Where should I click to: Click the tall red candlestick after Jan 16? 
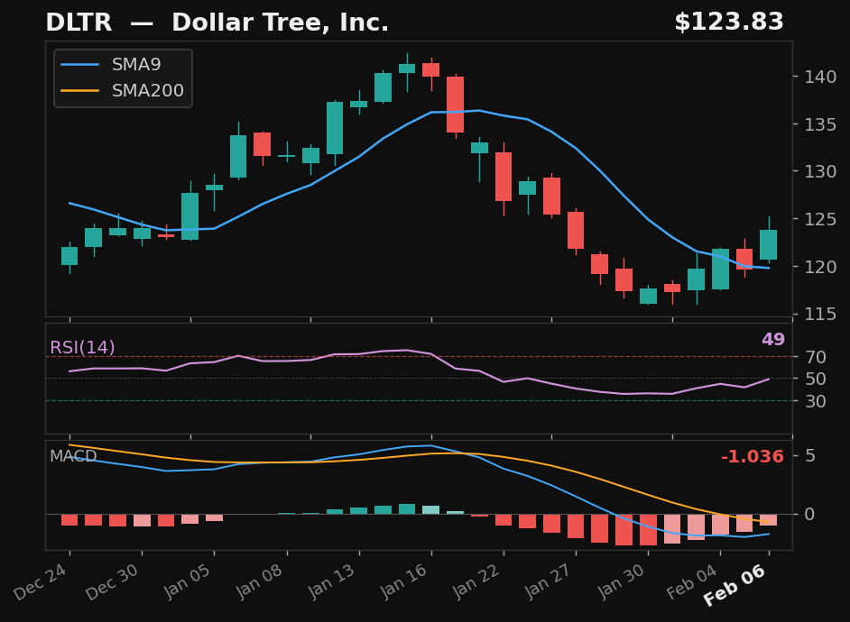456,105
